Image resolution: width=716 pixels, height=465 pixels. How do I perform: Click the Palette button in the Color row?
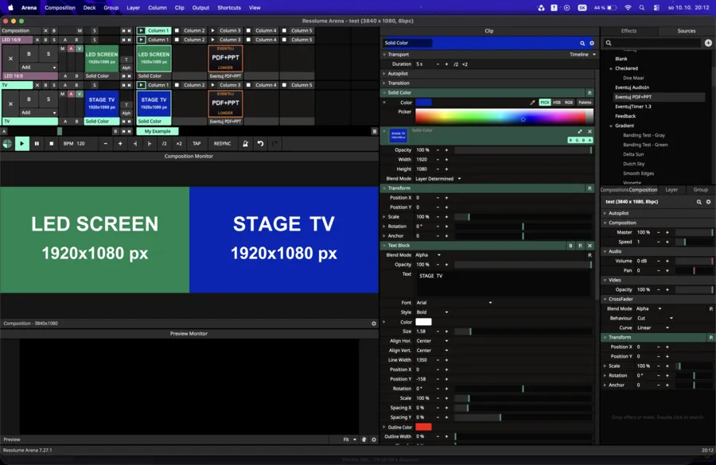585,103
